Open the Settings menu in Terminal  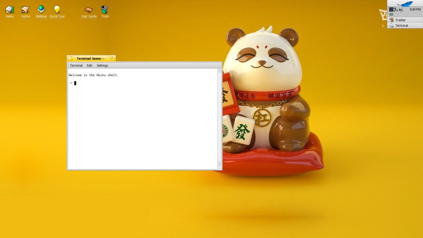point(102,65)
